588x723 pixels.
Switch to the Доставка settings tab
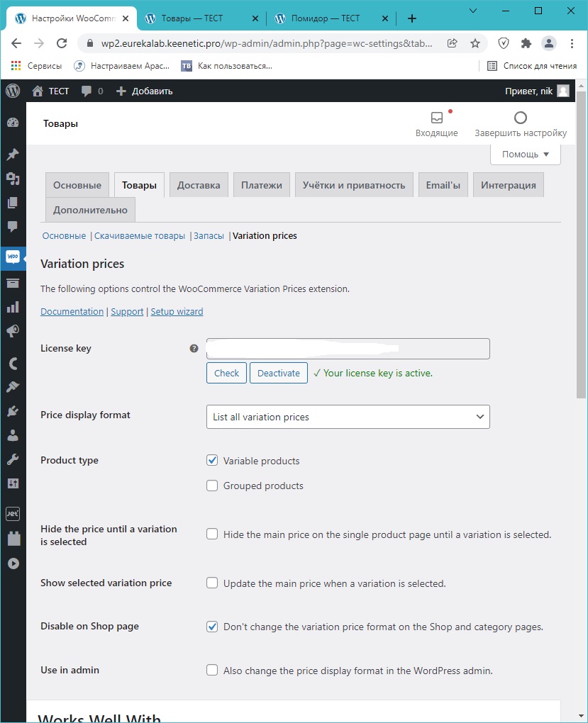coord(199,185)
